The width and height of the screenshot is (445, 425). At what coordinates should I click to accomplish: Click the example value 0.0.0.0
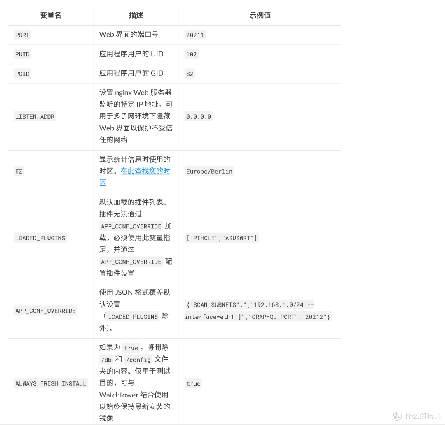tap(199, 117)
